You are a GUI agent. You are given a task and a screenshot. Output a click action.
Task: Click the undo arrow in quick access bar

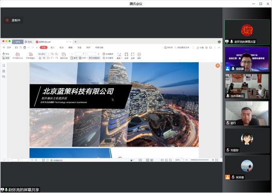(28, 47)
